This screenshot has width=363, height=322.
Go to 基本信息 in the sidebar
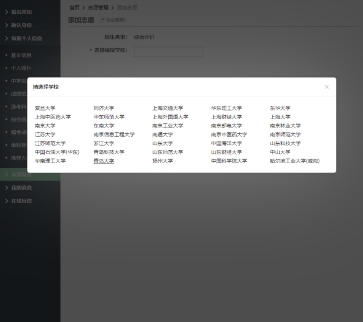pyautogui.click(x=21, y=55)
